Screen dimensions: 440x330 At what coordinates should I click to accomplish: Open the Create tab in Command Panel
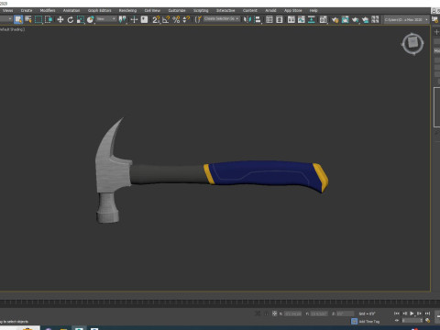tap(436, 32)
